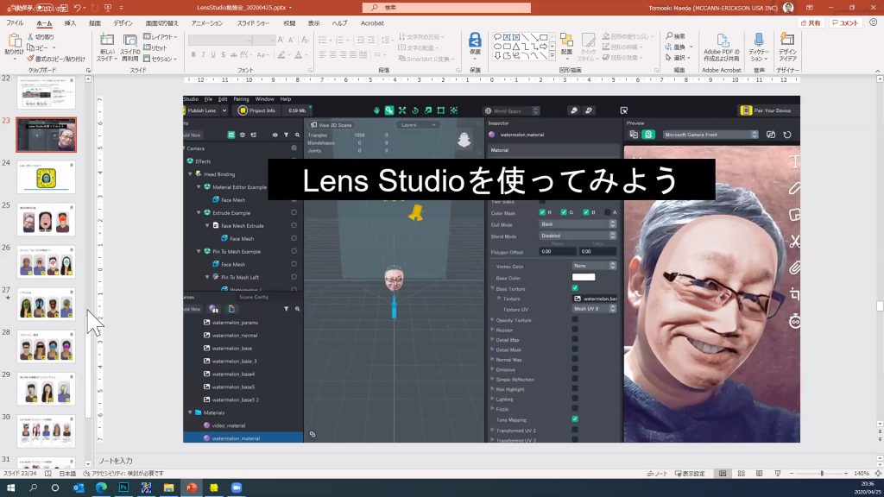The height and width of the screenshot is (497, 884).
Task: Open Outlook from the taskbar
Action: tap(79, 488)
